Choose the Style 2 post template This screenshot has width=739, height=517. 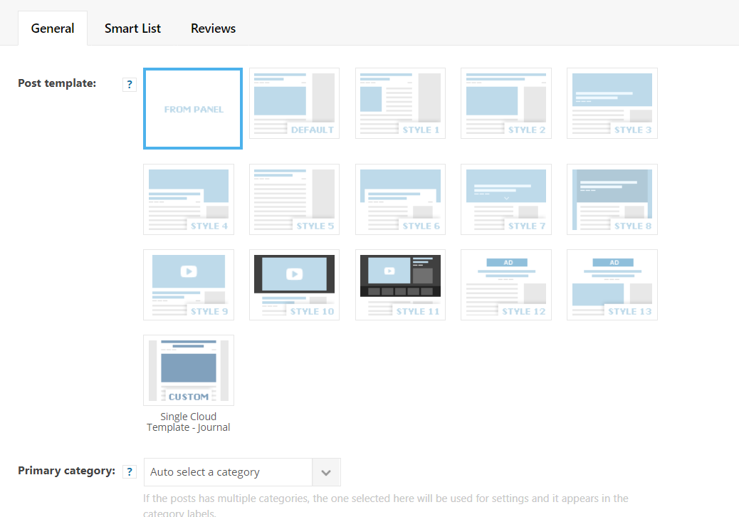pos(505,103)
